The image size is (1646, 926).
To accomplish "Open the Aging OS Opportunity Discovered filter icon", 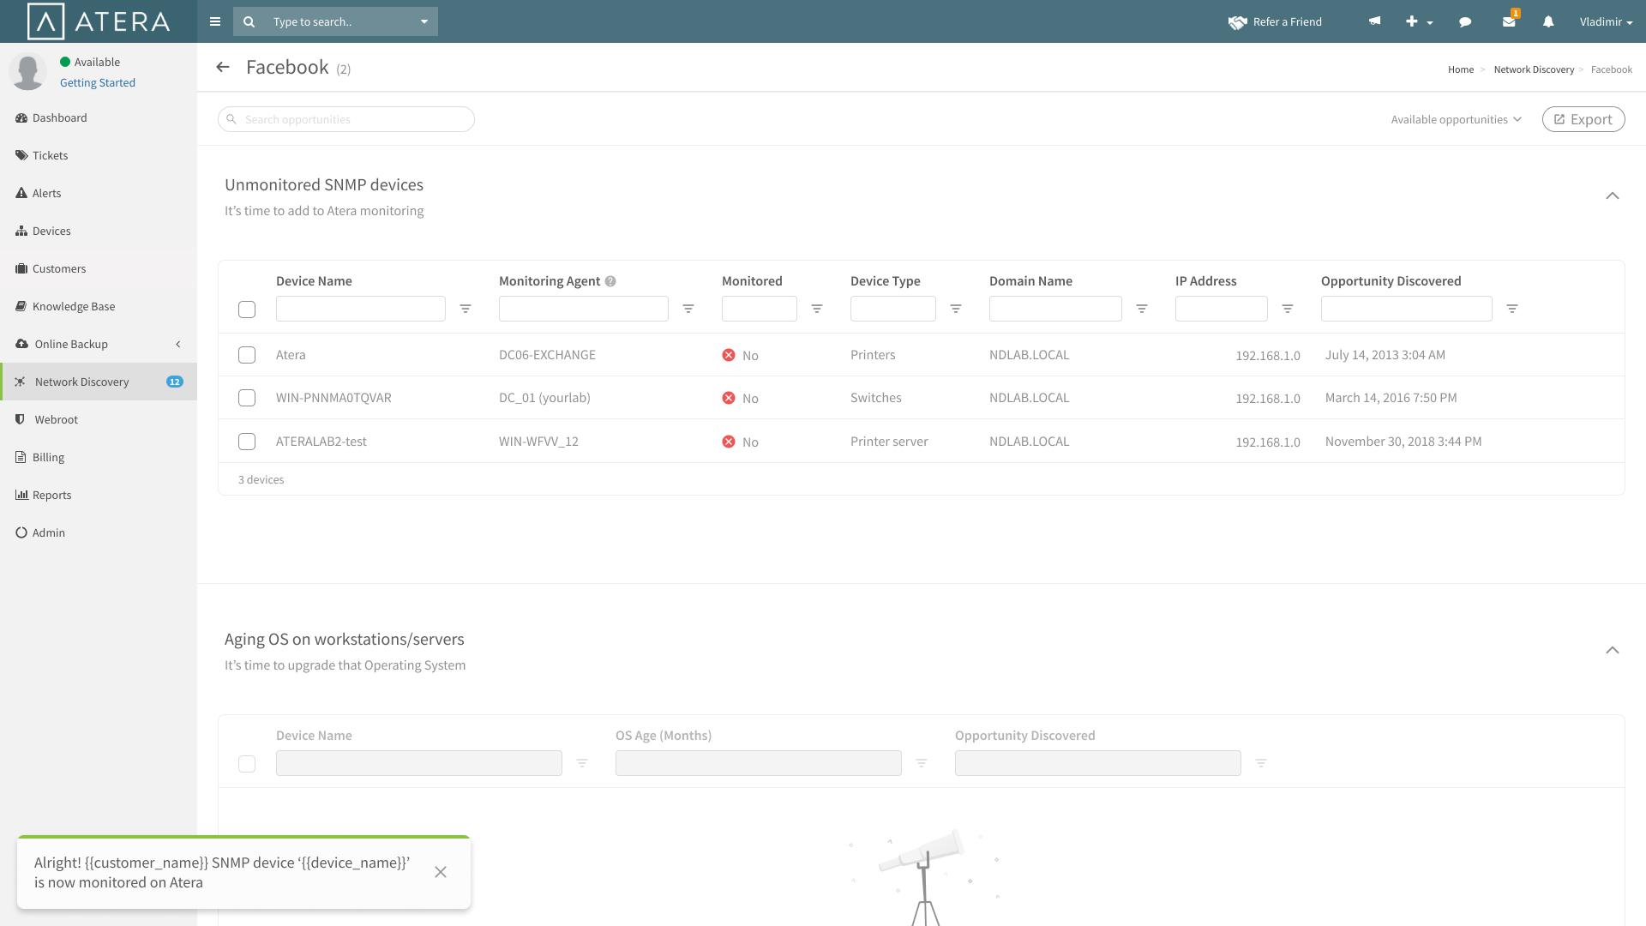I will (1261, 763).
